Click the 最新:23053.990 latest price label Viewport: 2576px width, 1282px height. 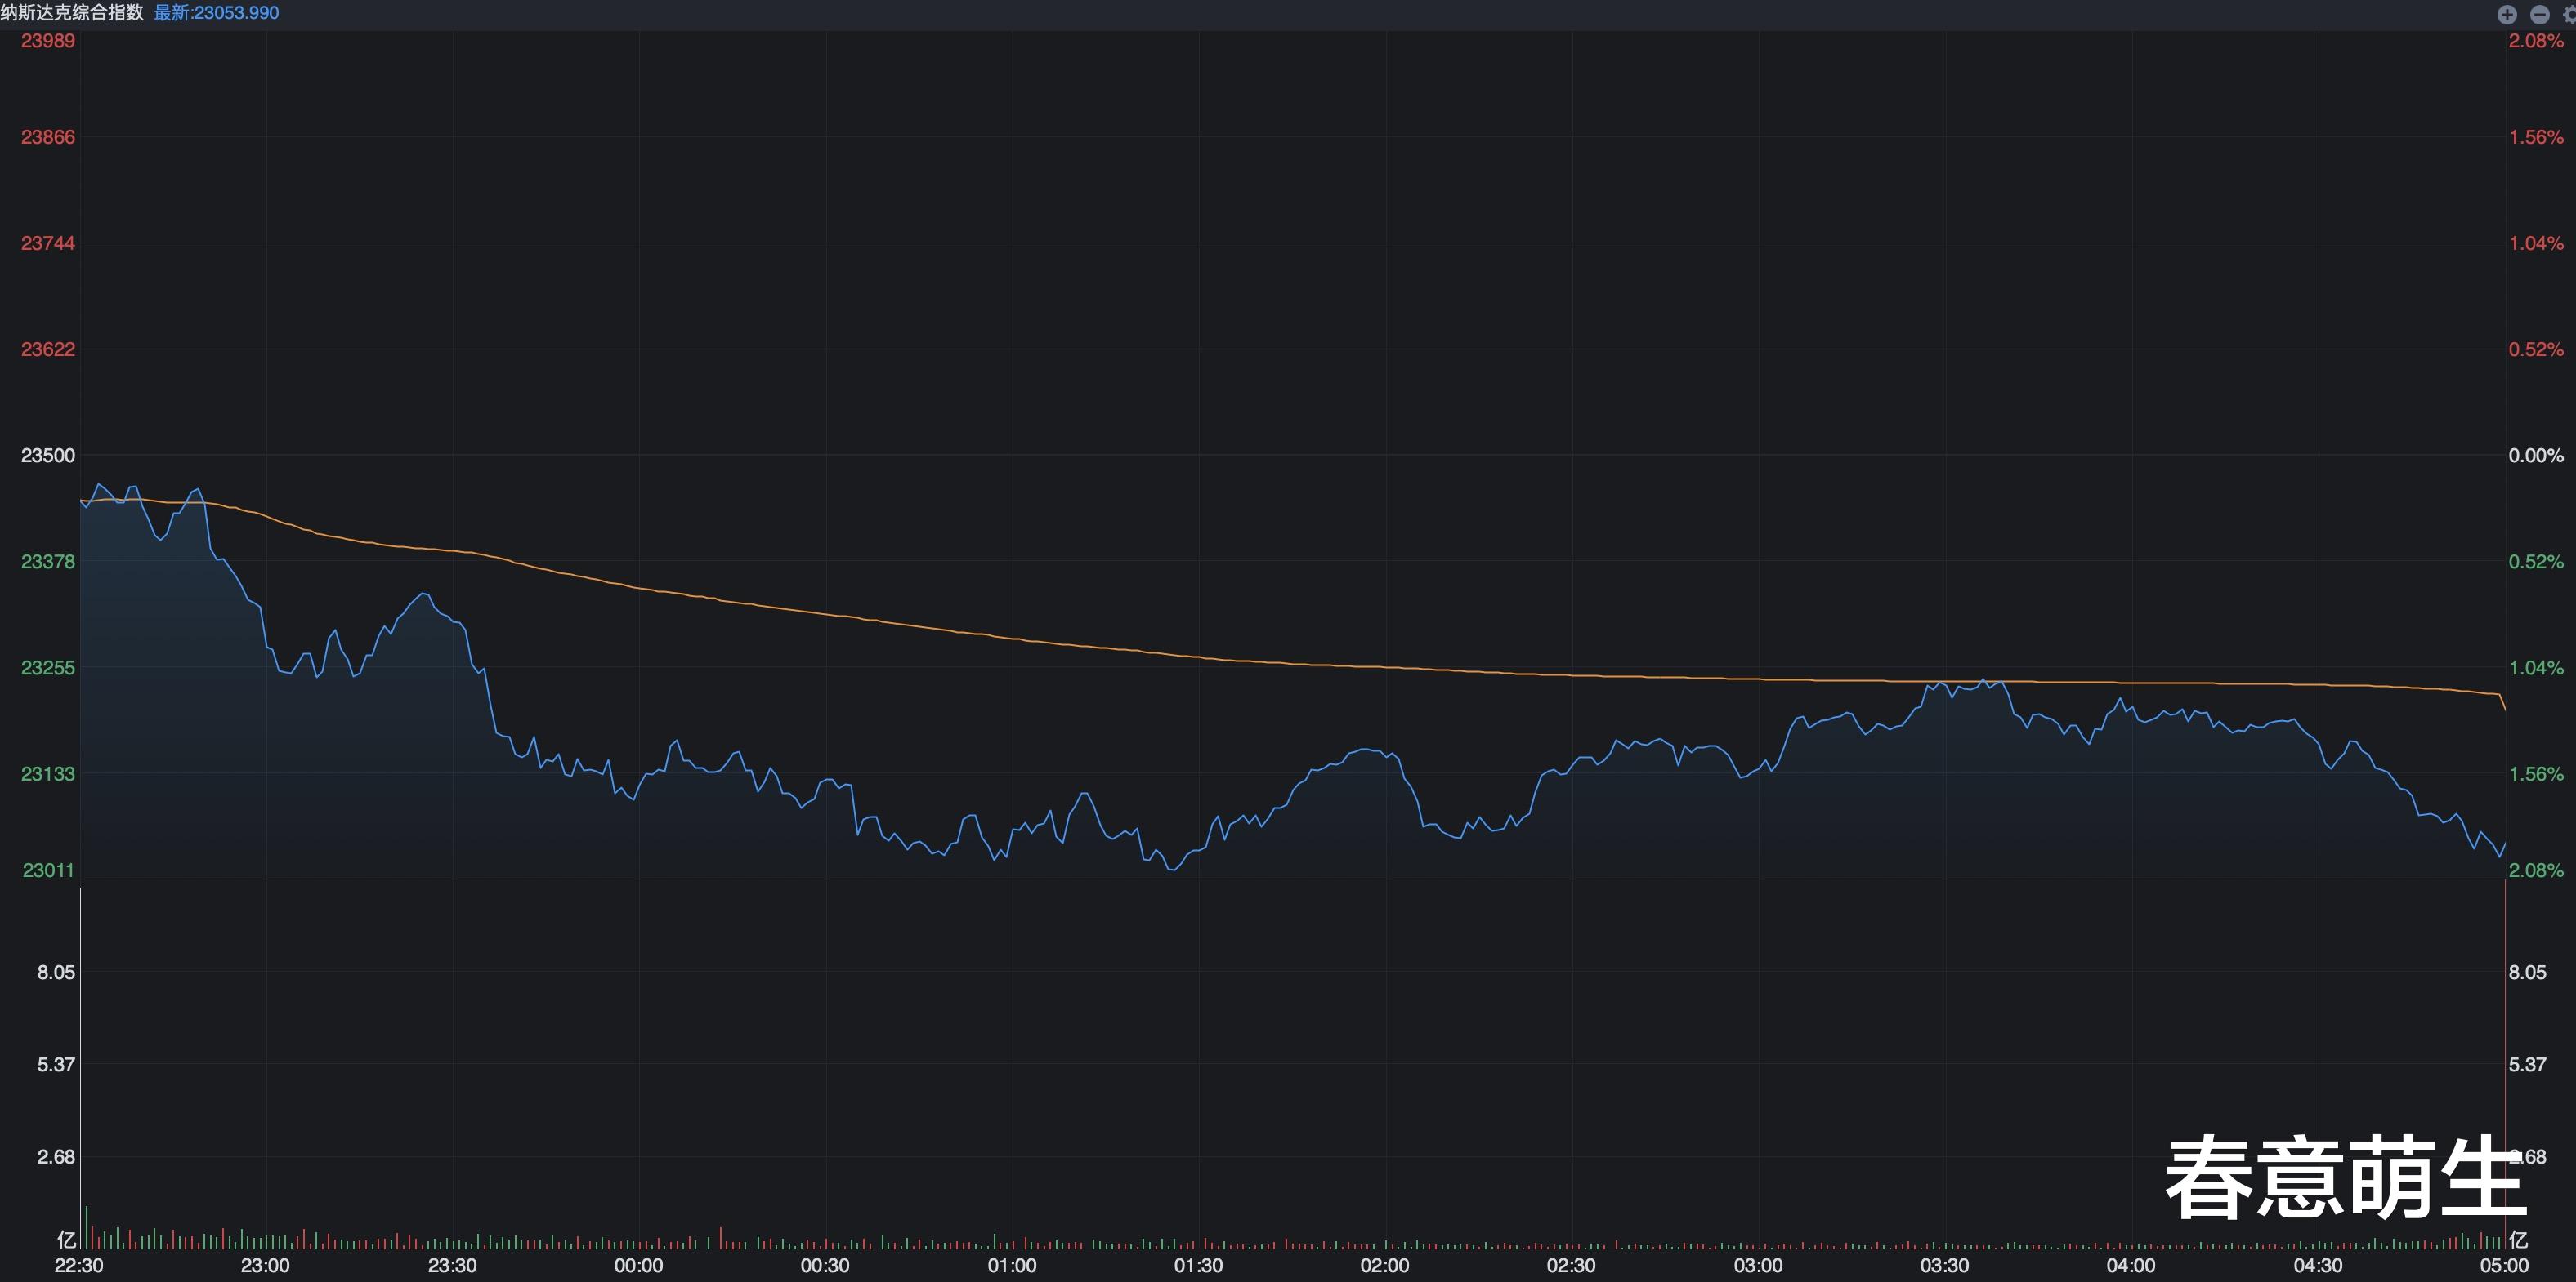(216, 13)
